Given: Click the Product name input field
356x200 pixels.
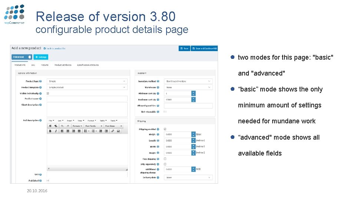Looking at the screenshot, I should 87,99.
